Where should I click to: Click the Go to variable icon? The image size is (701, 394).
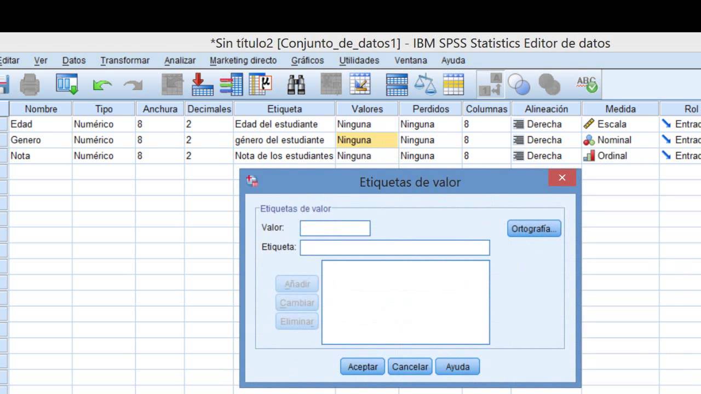(x=203, y=85)
